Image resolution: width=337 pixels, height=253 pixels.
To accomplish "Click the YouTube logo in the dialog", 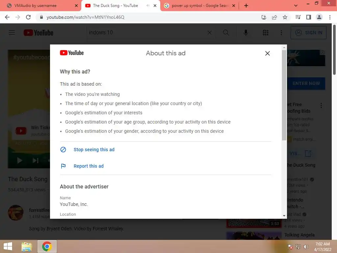I will (72, 53).
